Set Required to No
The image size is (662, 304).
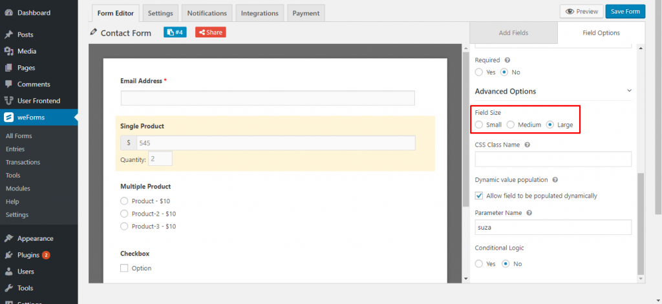tap(504, 72)
